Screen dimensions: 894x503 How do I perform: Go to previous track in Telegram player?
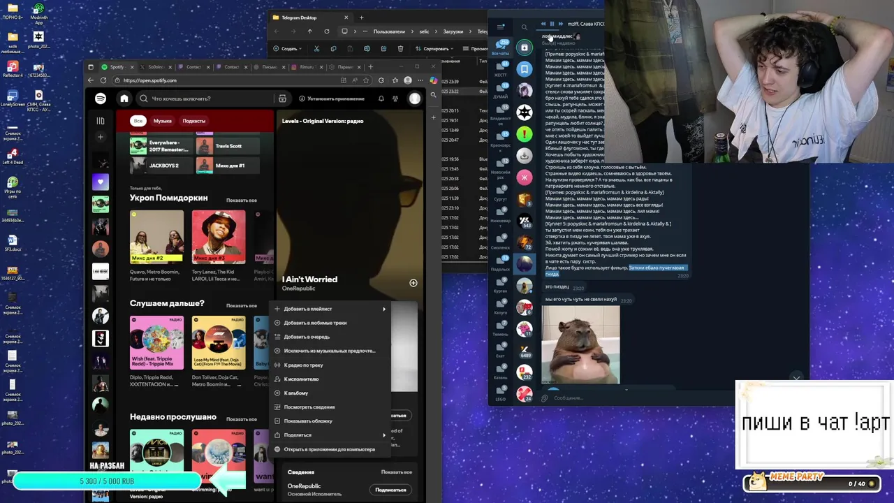(543, 24)
